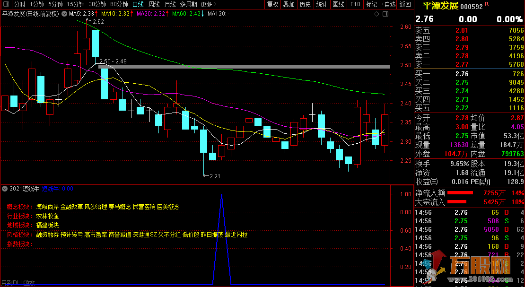Click the 标记 mark button

pos(371,4)
